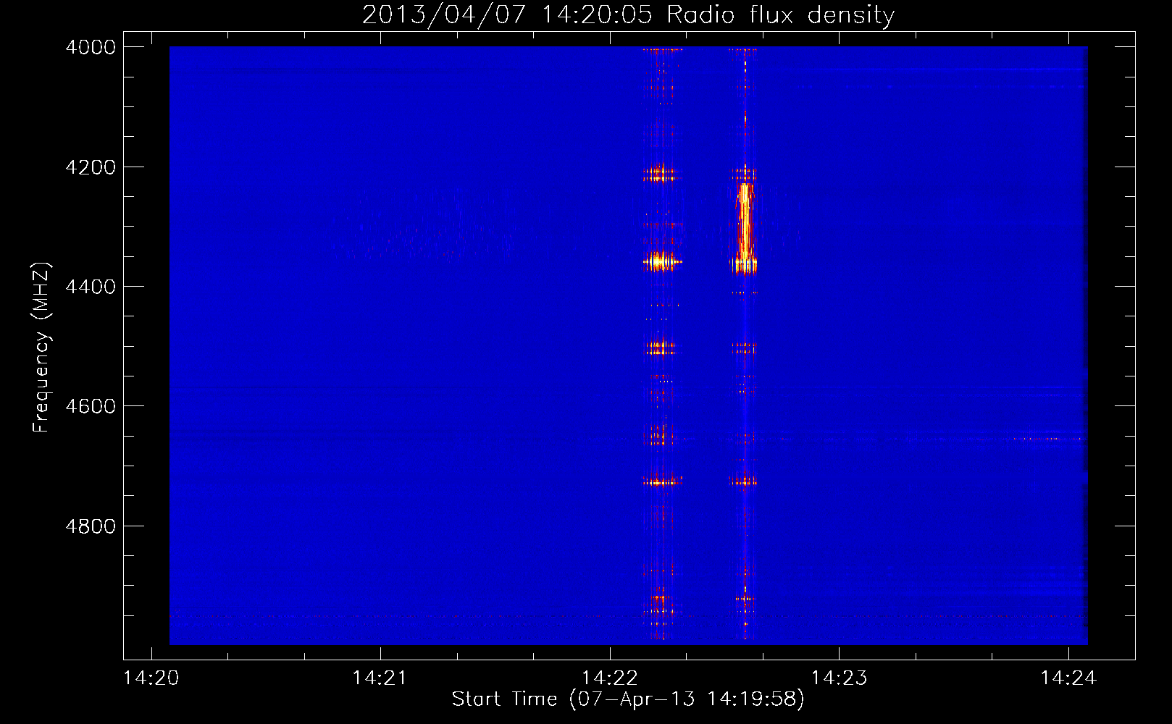The image size is (1172, 724).
Task: Click the 4800 frequency axis label
Action: click(x=91, y=526)
